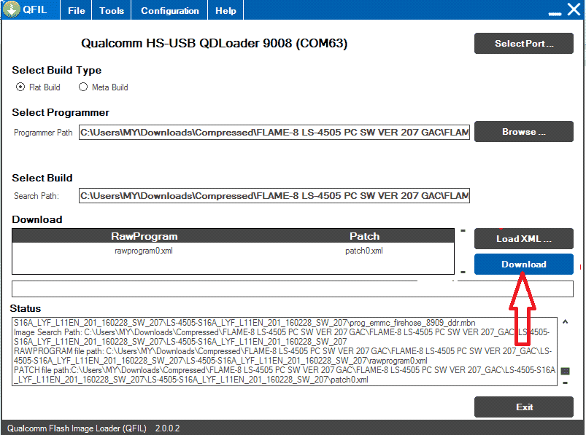Click the PATCH file path status line
This screenshot has width=586, height=435.
pos(285,375)
